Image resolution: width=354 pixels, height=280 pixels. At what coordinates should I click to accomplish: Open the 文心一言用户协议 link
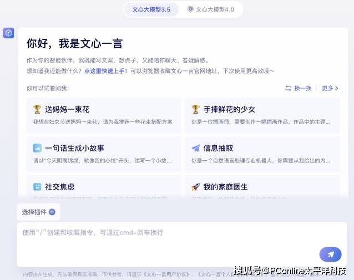click(x=165, y=274)
